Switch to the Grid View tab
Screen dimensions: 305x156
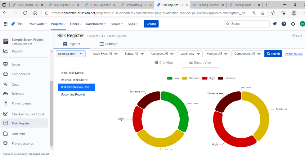point(164,63)
